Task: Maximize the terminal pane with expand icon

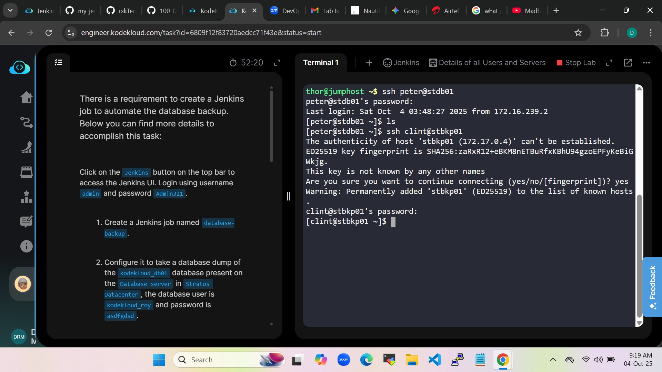Action: (x=609, y=63)
